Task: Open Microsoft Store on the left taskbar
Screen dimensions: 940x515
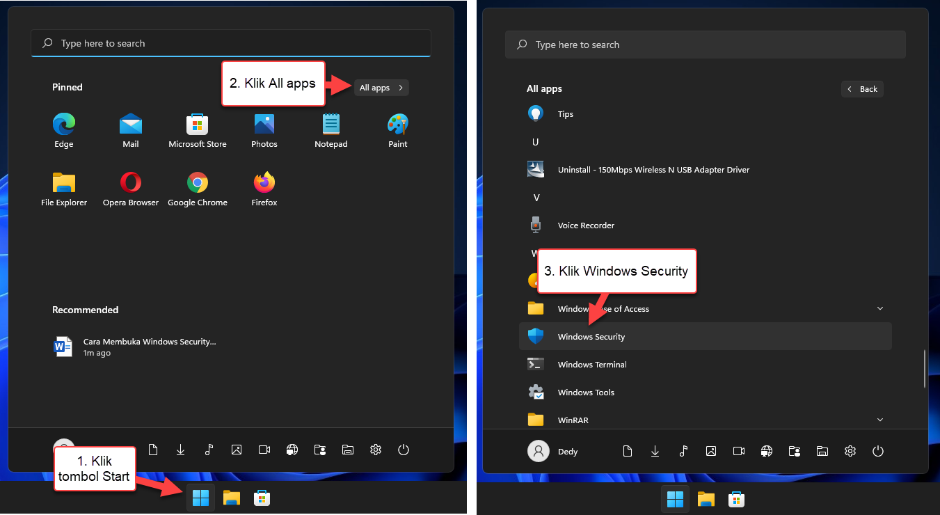Action: [x=262, y=498]
